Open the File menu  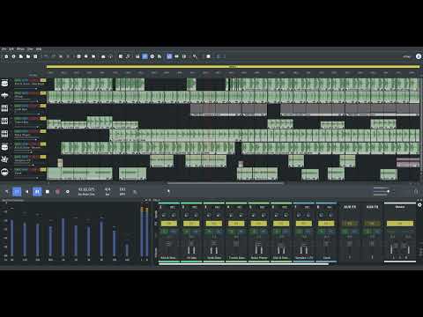tap(4, 49)
